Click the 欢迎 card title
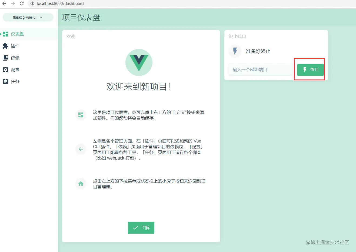Viewport: 356px width, 252px height. click(71, 36)
